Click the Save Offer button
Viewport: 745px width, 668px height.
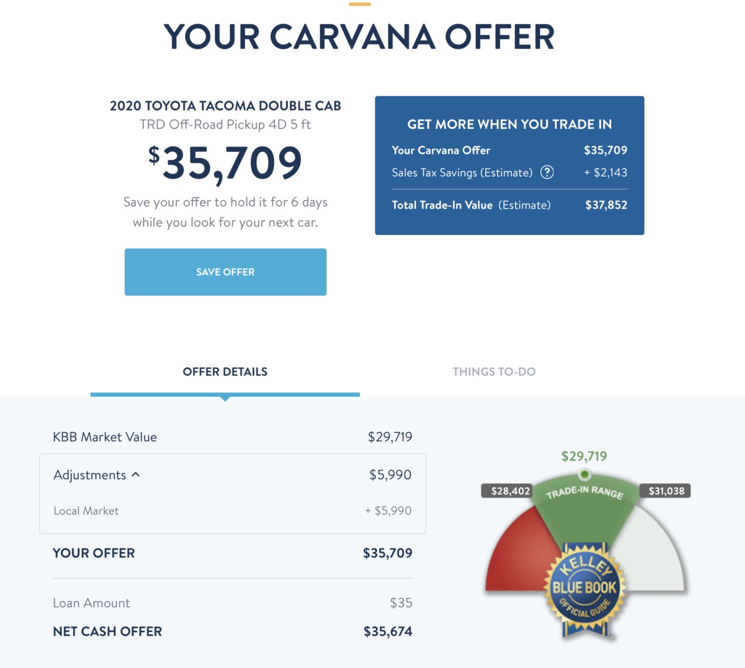tap(225, 272)
